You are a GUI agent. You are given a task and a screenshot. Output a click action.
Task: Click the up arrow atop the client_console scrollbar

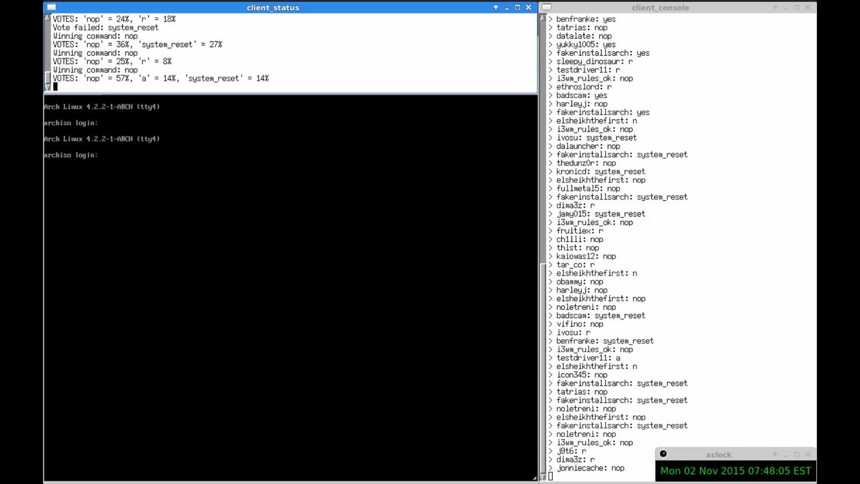pyautogui.click(x=543, y=18)
